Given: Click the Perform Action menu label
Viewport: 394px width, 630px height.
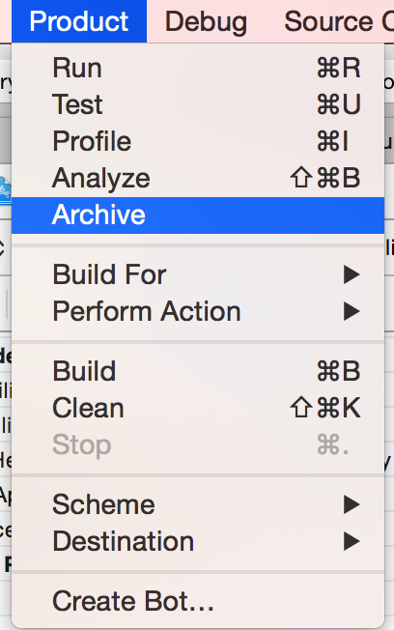Looking at the screenshot, I should (147, 312).
